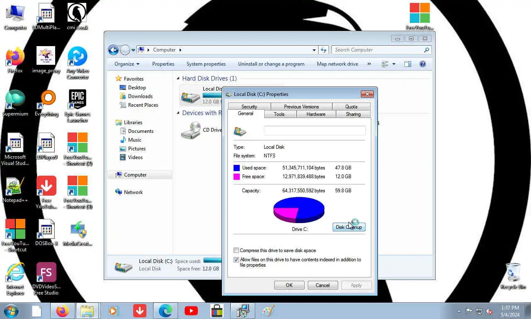The image size is (531, 319).
Task: Open DVDVideoSoft Free Studio desktop icon
Action: click(46, 279)
